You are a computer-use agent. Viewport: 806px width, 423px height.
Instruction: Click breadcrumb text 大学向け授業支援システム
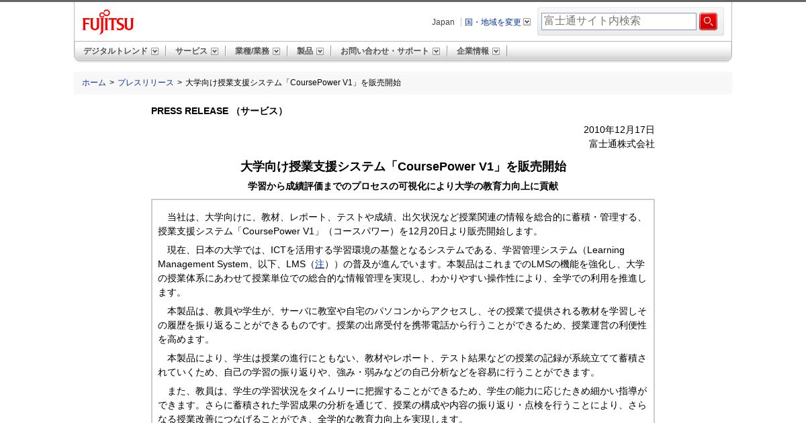pos(293,83)
